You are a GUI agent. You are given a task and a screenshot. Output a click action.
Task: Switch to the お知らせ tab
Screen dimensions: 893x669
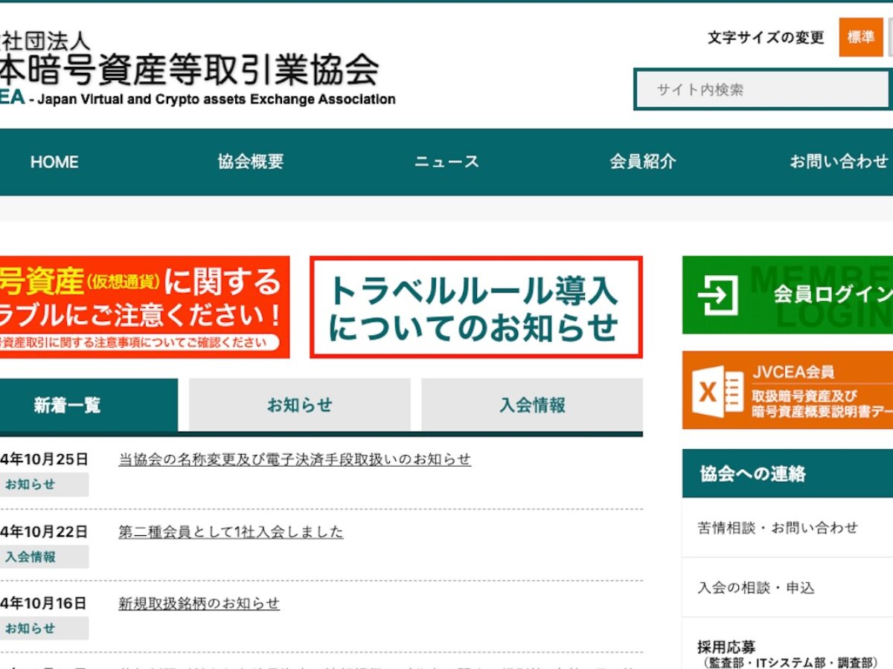click(299, 404)
